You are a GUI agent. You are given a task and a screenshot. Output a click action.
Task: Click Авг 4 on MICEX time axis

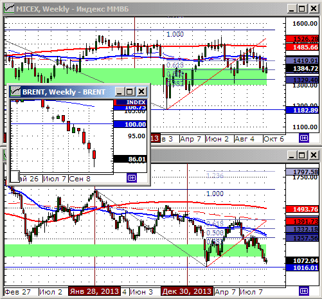244,139
